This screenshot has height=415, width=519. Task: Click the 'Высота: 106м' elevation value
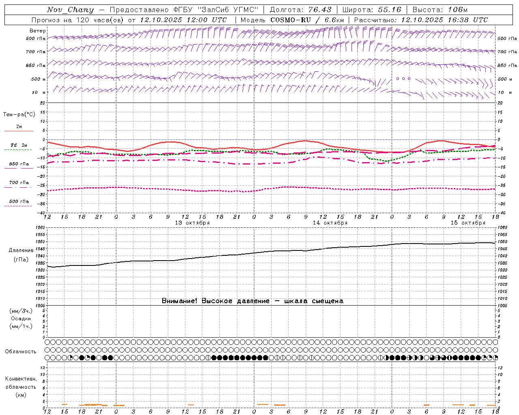[x=440, y=10]
